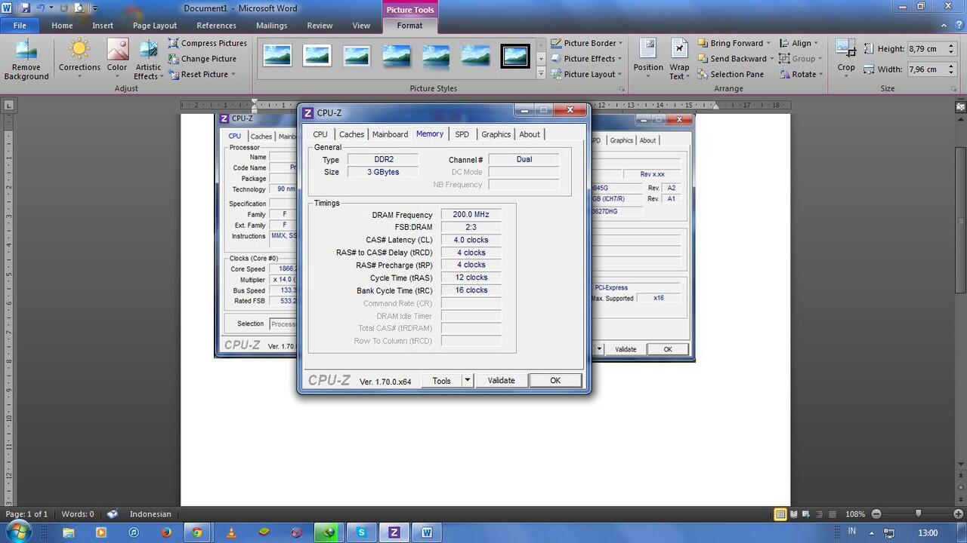This screenshot has width=967, height=543.
Task: Select the first picture style thumbnail
Action: [x=277, y=56]
